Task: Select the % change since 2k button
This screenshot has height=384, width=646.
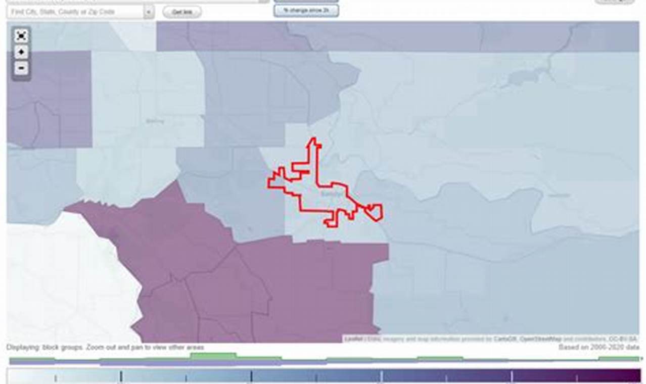Action: (306, 11)
